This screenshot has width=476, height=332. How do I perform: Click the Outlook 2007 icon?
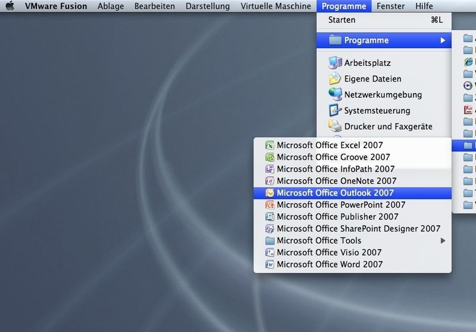coord(270,193)
